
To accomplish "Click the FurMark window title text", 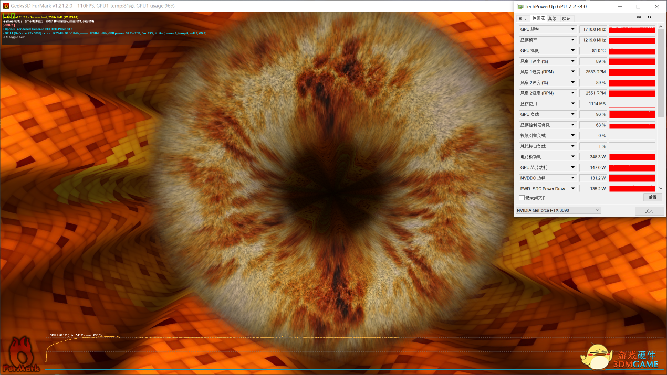I will point(93,6).
